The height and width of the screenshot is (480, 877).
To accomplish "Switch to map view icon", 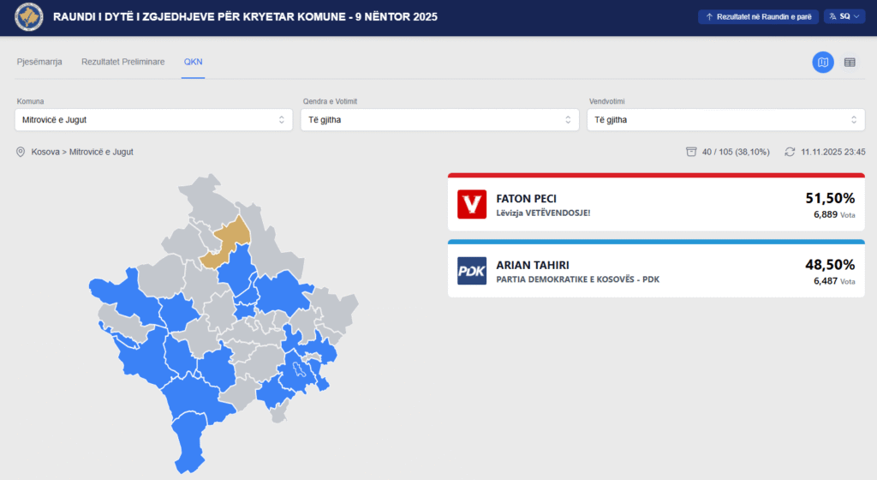I will pos(822,63).
